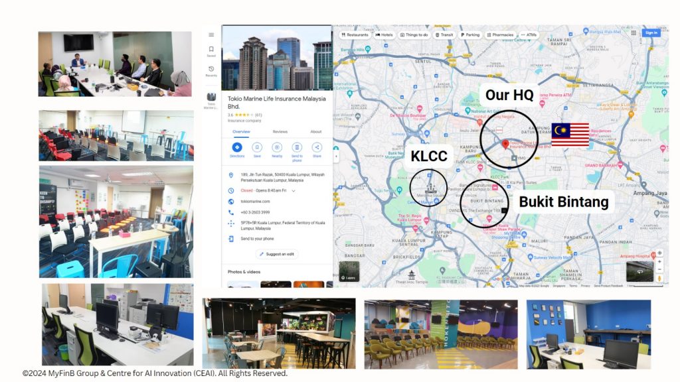Switch to the About tab
This screenshot has width=680, height=382.
coord(316,132)
